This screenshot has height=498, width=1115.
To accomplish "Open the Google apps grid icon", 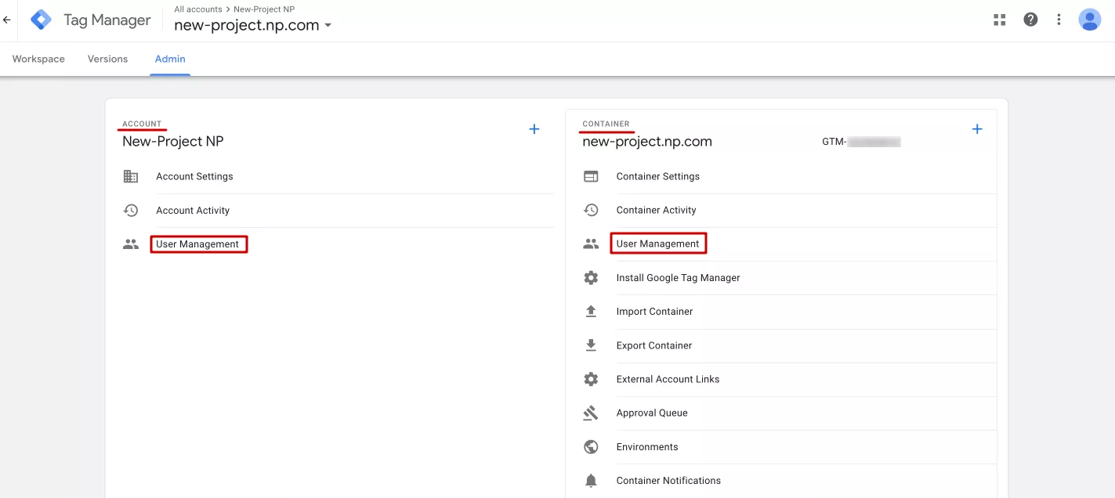I will [999, 20].
